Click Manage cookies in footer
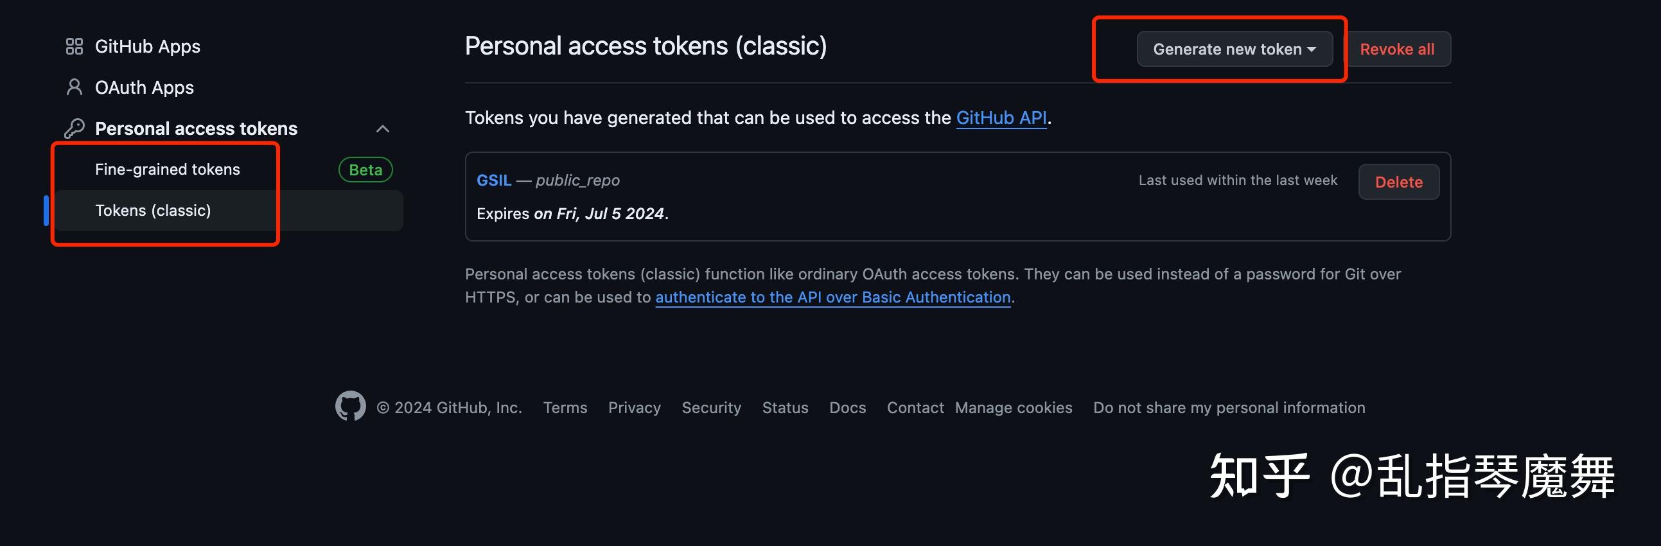Image resolution: width=1661 pixels, height=546 pixels. (1013, 407)
